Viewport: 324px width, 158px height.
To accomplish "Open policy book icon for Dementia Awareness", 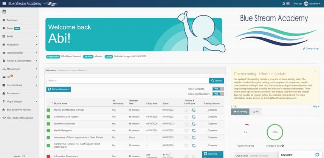I will 186,124.
